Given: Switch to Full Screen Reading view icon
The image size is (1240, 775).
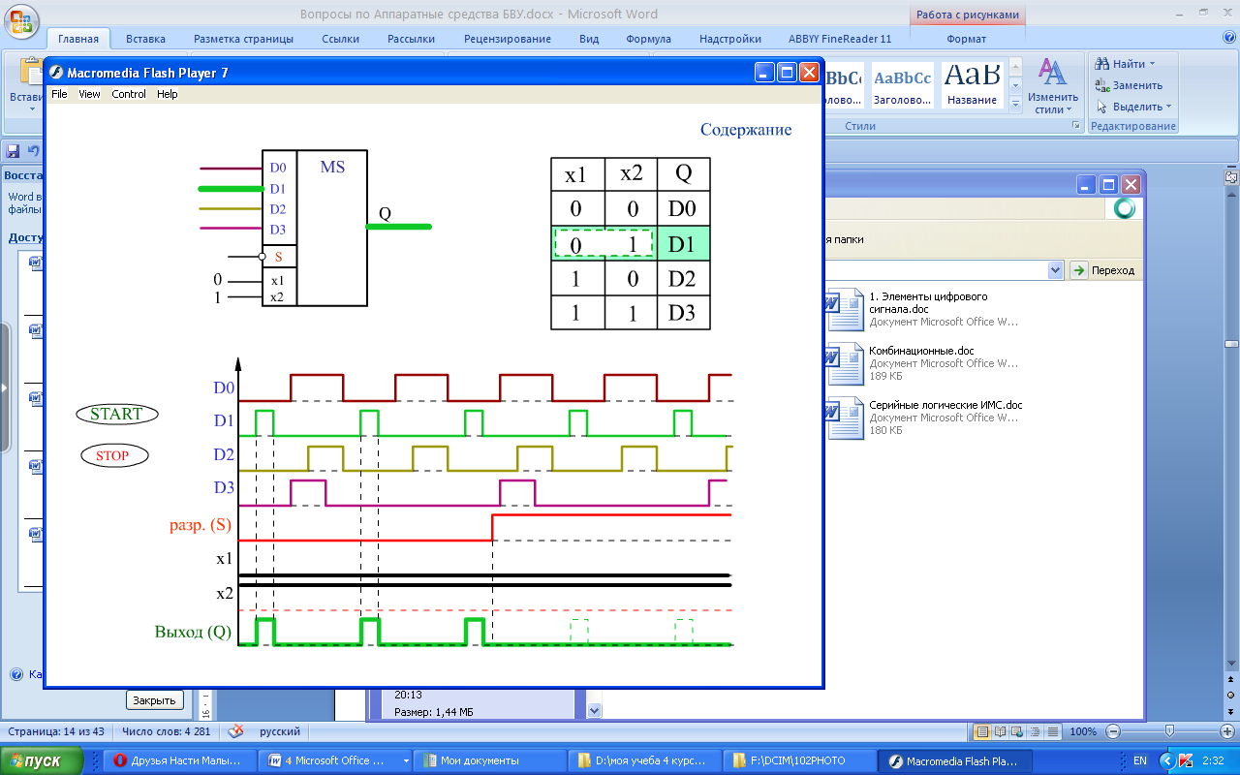Looking at the screenshot, I should 998,731.
